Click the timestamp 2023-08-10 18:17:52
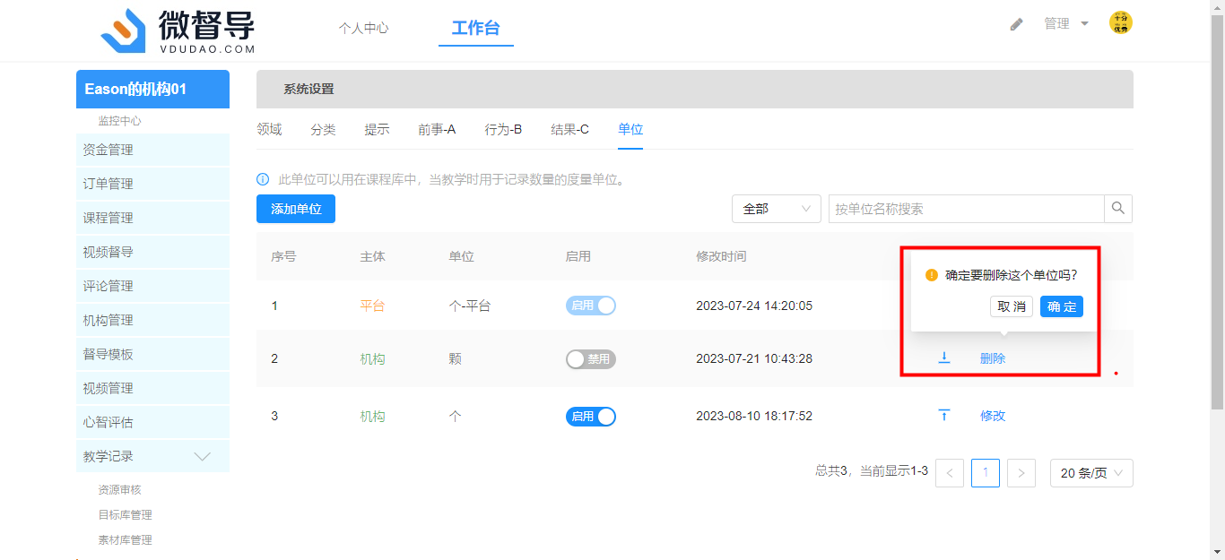 tap(754, 416)
